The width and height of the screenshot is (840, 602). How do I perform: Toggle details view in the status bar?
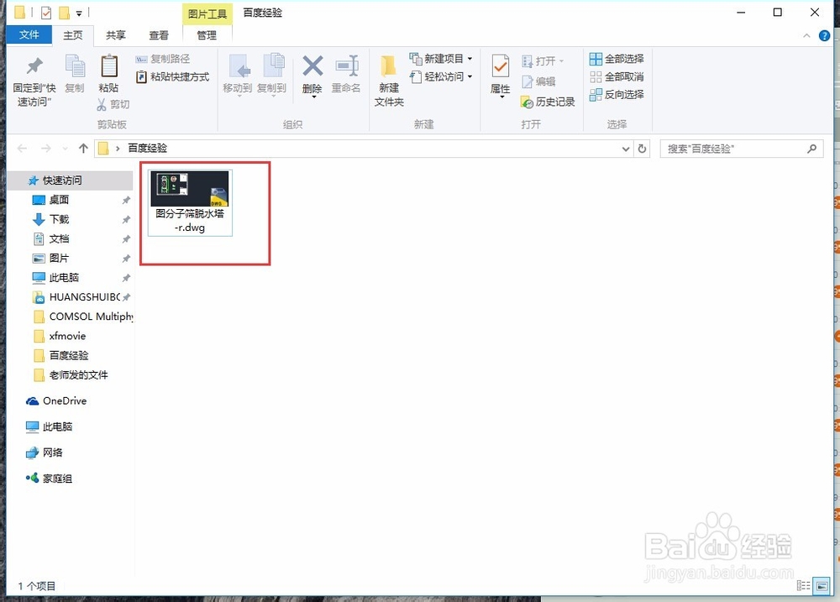(805, 586)
